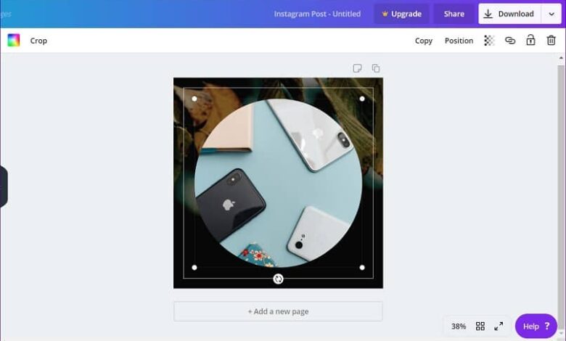Select the Crop option
566x341 pixels.
click(38, 41)
